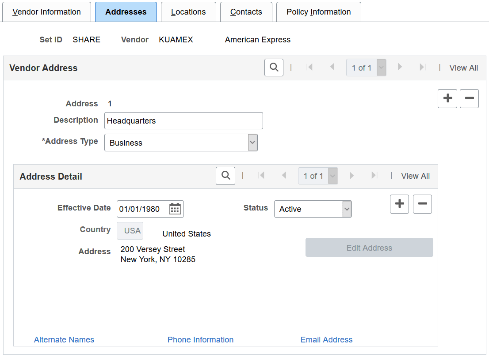
Task: Remove the current Address Detail row
Action: [x=422, y=204]
